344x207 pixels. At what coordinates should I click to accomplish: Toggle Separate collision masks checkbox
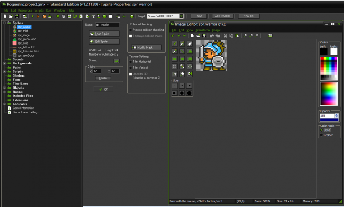coord(131,36)
